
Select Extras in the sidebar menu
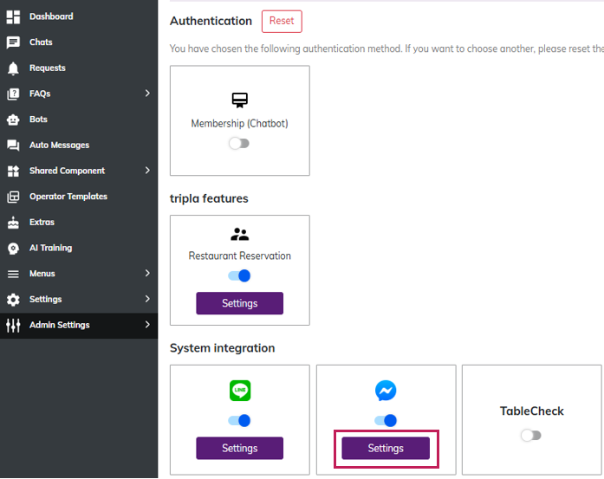pos(42,223)
